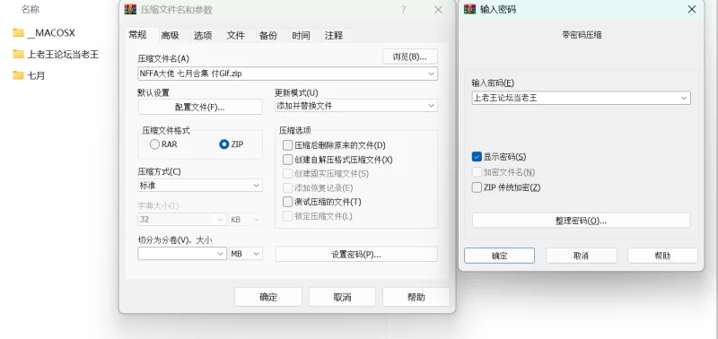This screenshot has width=718, height=339.
Task: Select the 七月 folder icon
Action: pyautogui.click(x=18, y=75)
